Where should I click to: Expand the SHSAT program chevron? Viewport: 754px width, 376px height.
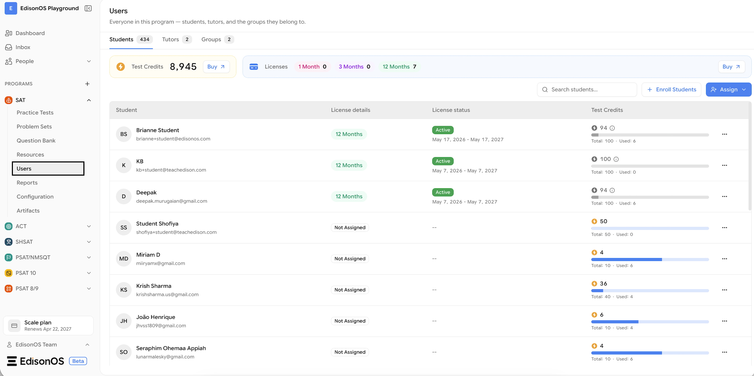click(x=89, y=242)
